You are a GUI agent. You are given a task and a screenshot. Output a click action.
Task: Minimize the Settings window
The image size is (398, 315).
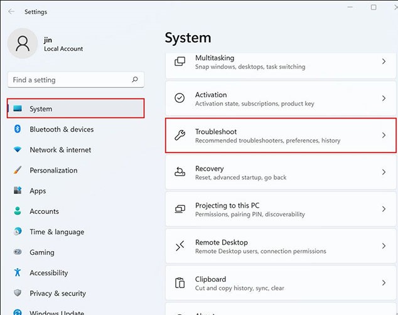pos(350,8)
